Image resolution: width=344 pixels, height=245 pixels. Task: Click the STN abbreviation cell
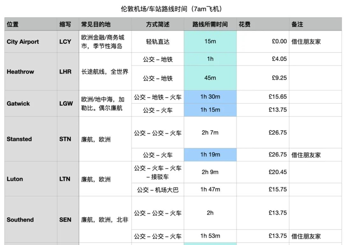tap(65, 139)
